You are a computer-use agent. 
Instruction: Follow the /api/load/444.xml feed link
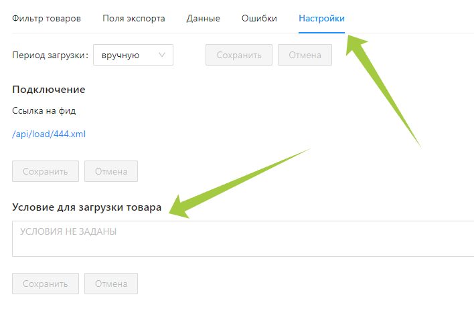click(x=49, y=134)
